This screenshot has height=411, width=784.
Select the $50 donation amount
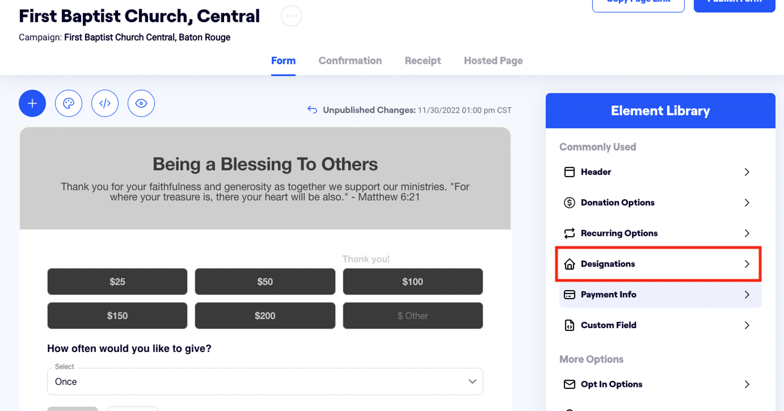click(x=265, y=282)
